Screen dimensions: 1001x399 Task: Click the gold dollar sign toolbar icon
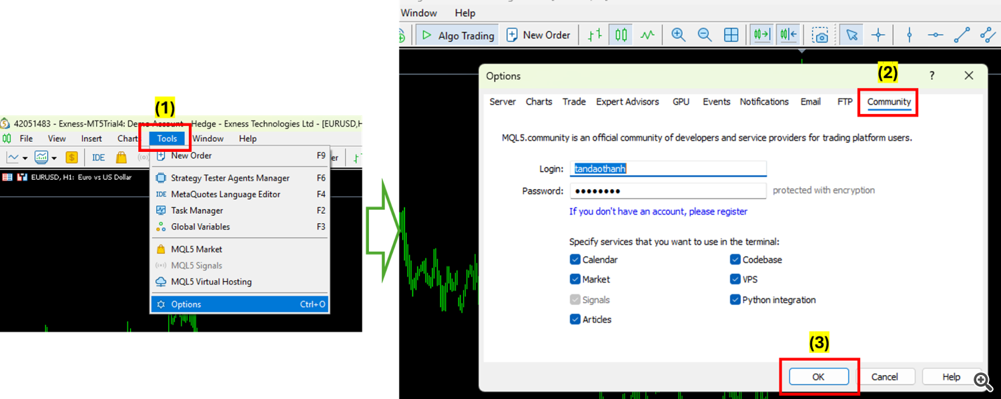click(x=71, y=158)
